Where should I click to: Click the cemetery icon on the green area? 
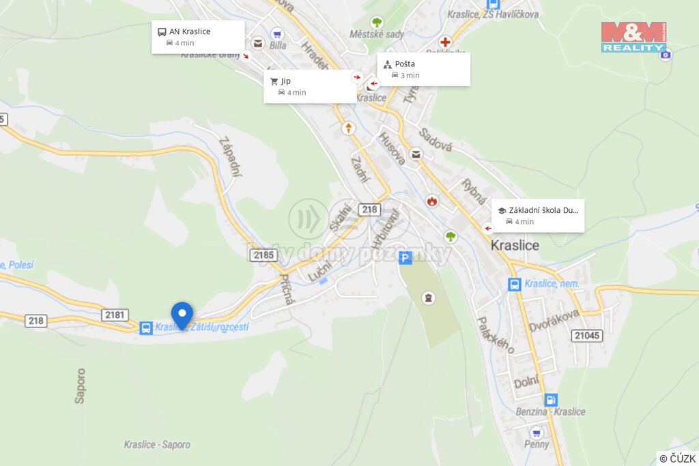point(429,297)
